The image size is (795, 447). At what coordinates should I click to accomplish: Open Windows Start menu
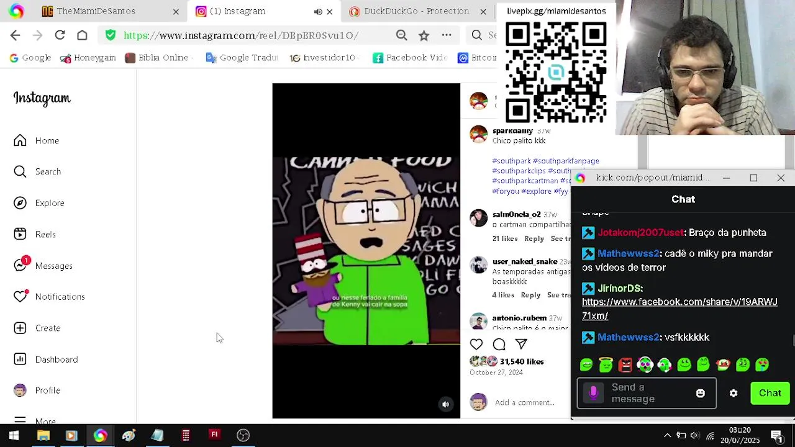pos(14,436)
